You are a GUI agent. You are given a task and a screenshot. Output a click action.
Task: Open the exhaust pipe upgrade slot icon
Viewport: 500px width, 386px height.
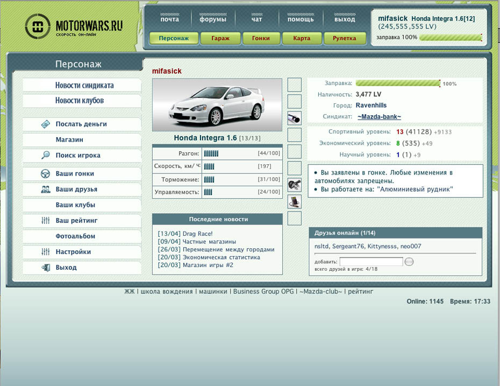pos(294,118)
